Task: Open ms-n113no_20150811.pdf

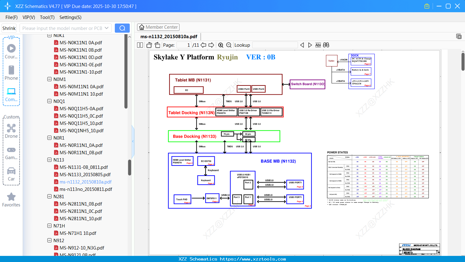Action: pos(86,189)
